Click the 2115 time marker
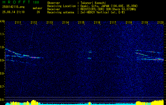The width and height of the screenshot is (166, 105). (x=81, y=23)
